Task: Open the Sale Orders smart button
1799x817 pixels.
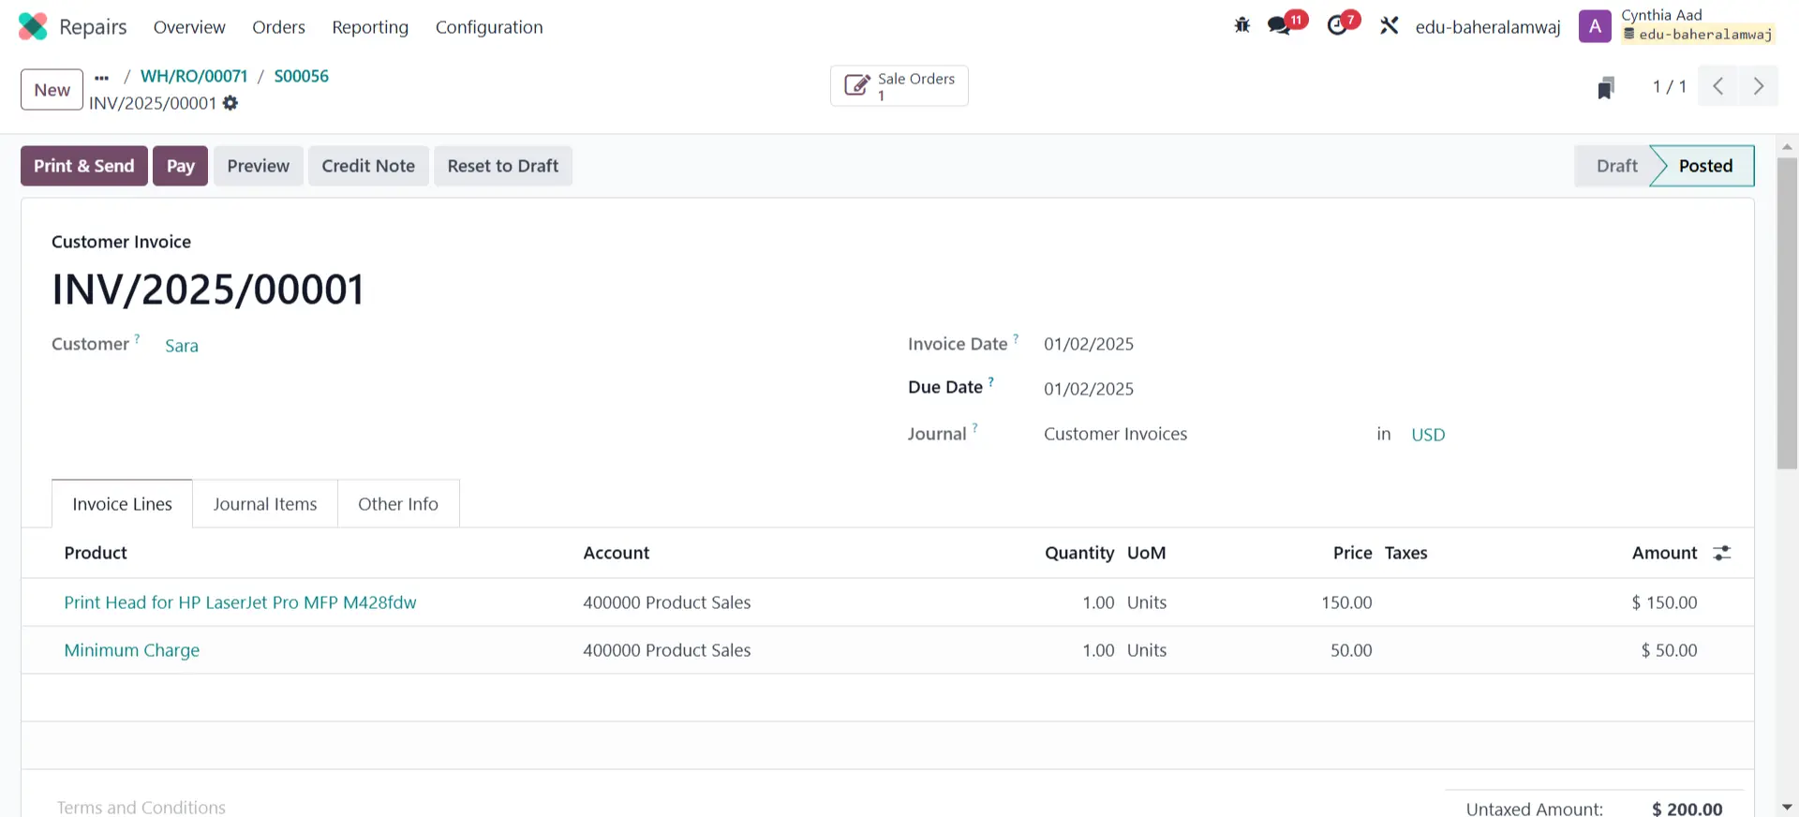Action: pos(899,86)
